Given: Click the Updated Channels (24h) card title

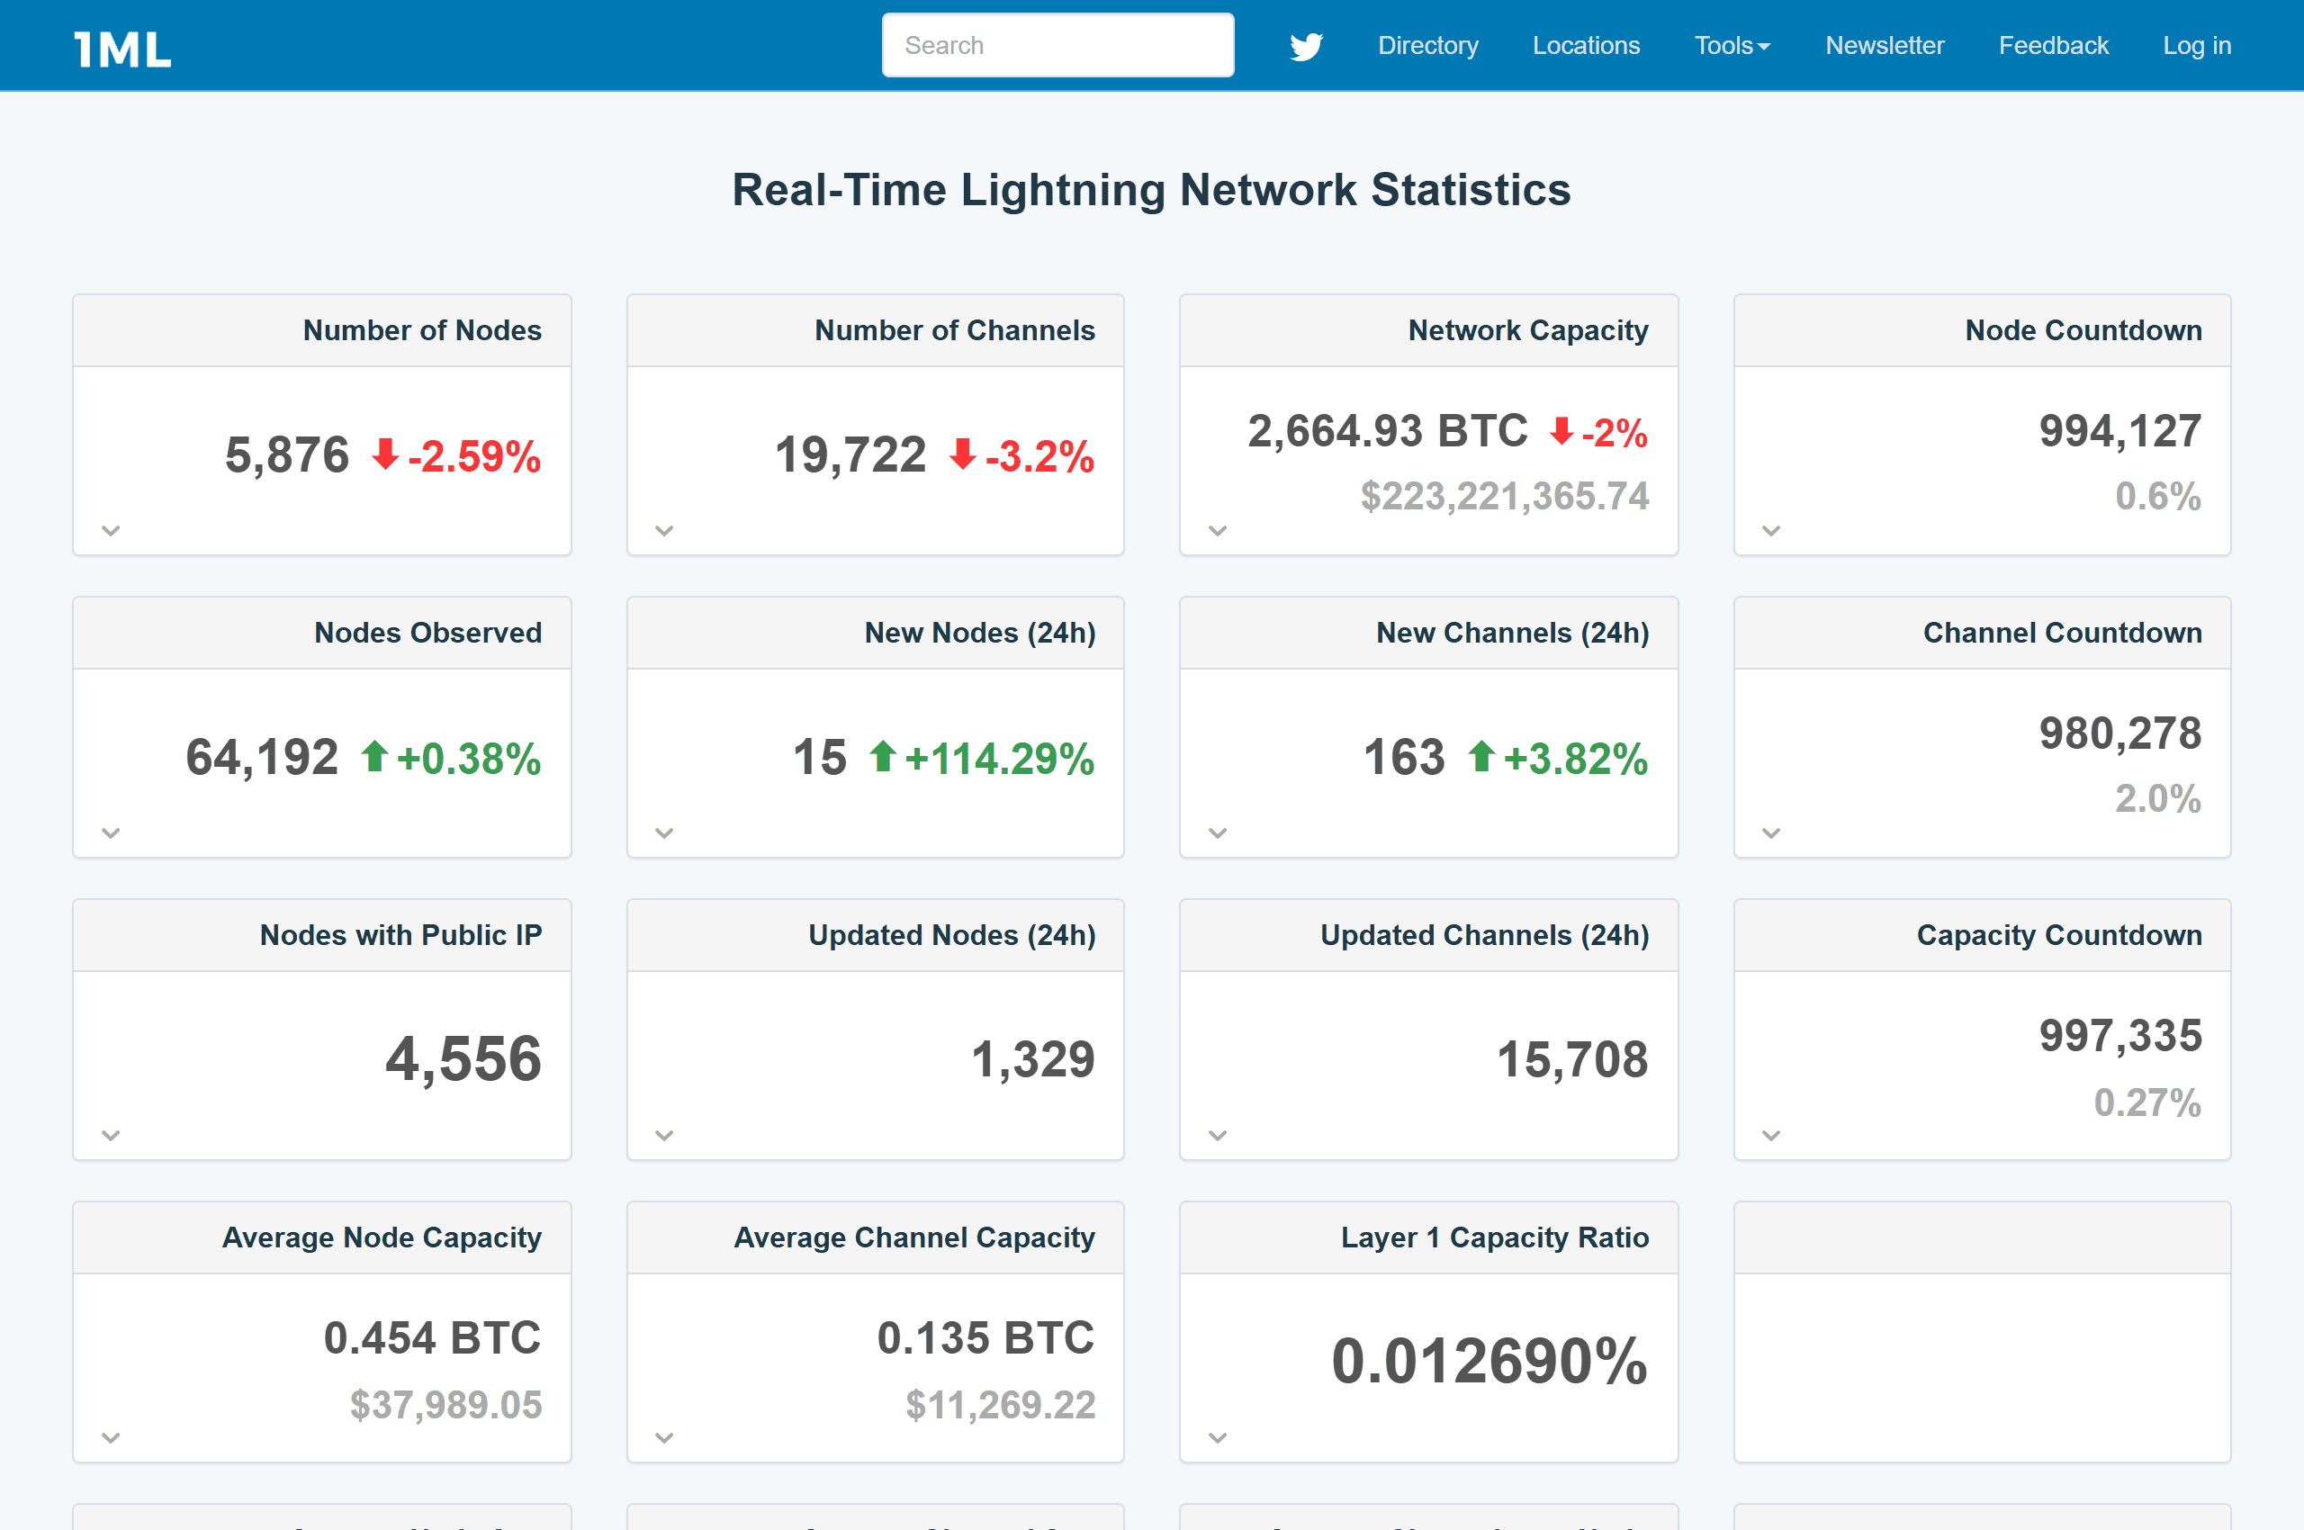Looking at the screenshot, I should tap(1485, 936).
